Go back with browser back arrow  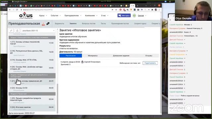(x=10, y=10)
